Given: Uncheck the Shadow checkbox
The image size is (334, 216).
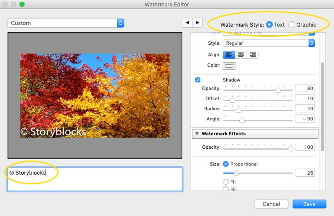Looking at the screenshot, I should 198,80.
